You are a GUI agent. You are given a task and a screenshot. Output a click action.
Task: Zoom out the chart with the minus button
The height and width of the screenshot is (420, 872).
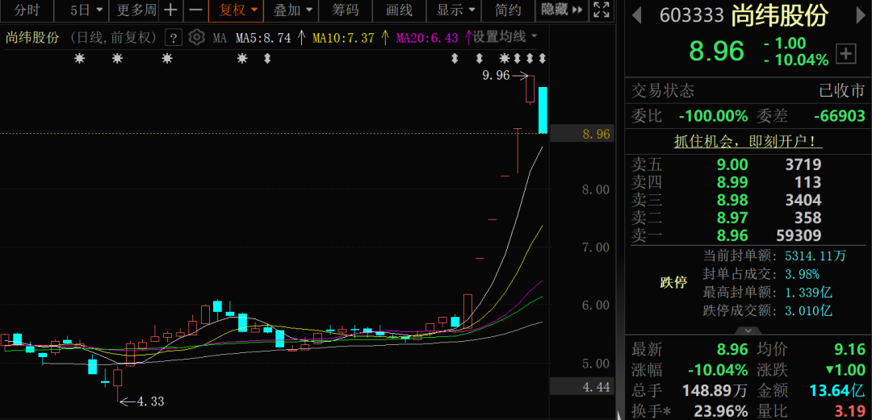(x=195, y=10)
